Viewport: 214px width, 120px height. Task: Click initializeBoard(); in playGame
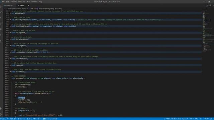click(23, 85)
